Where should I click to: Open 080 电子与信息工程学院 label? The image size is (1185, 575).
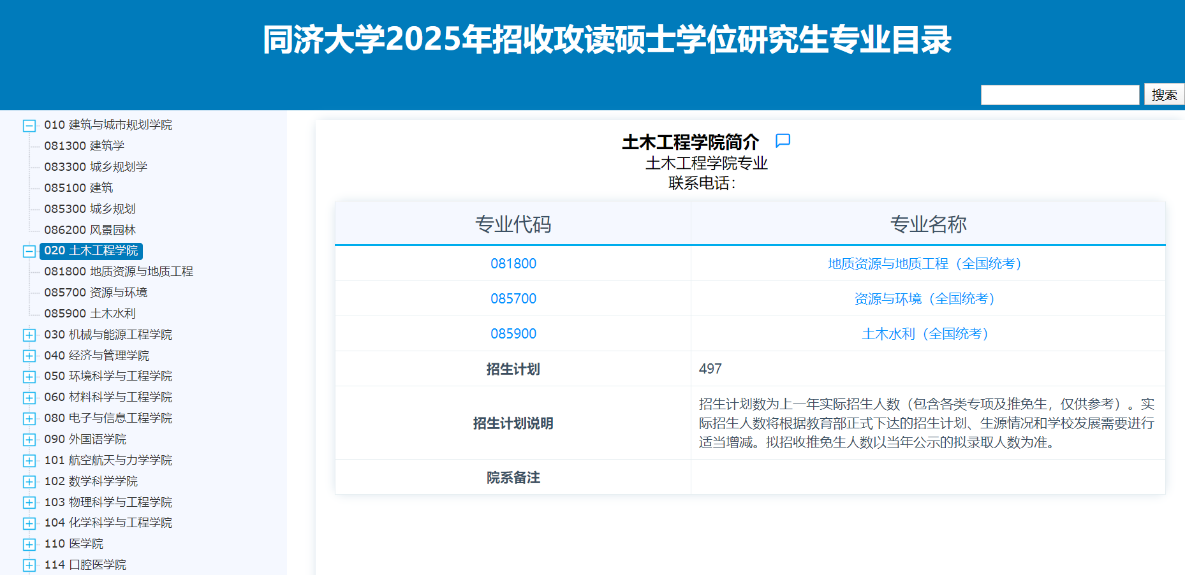pyautogui.click(x=108, y=418)
